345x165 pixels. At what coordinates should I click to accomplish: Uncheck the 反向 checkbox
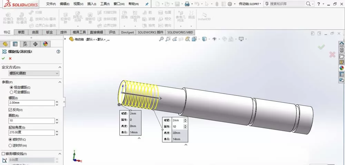pos(10,110)
